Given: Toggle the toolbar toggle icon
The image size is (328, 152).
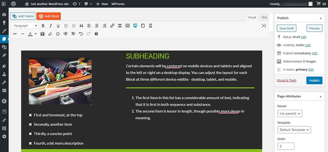Looking at the screenshot, I should (x=127, y=26).
